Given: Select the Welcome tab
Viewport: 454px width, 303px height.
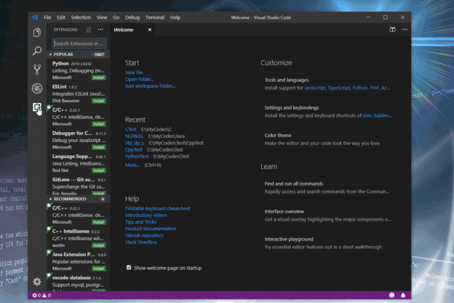Looking at the screenshot, I should (124, 29).
